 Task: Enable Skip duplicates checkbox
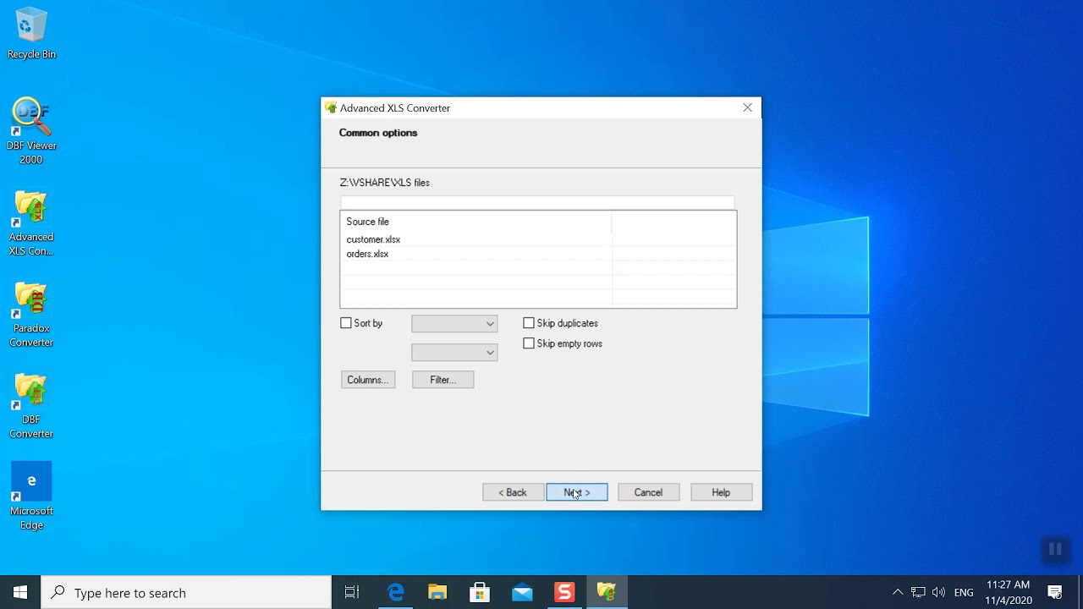(529, 323)
